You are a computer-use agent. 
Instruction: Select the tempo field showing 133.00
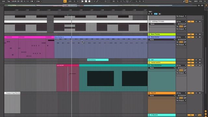pos(14,1)
